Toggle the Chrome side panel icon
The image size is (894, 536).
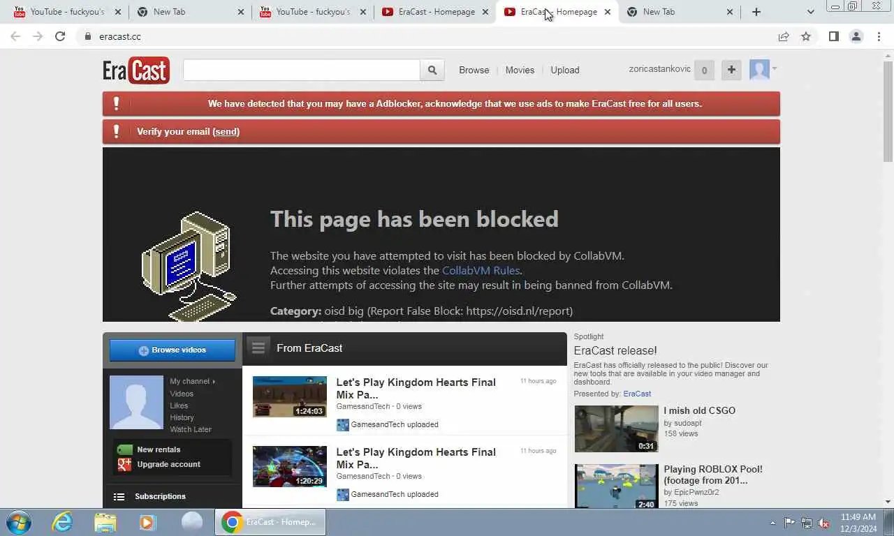point(833,36)
